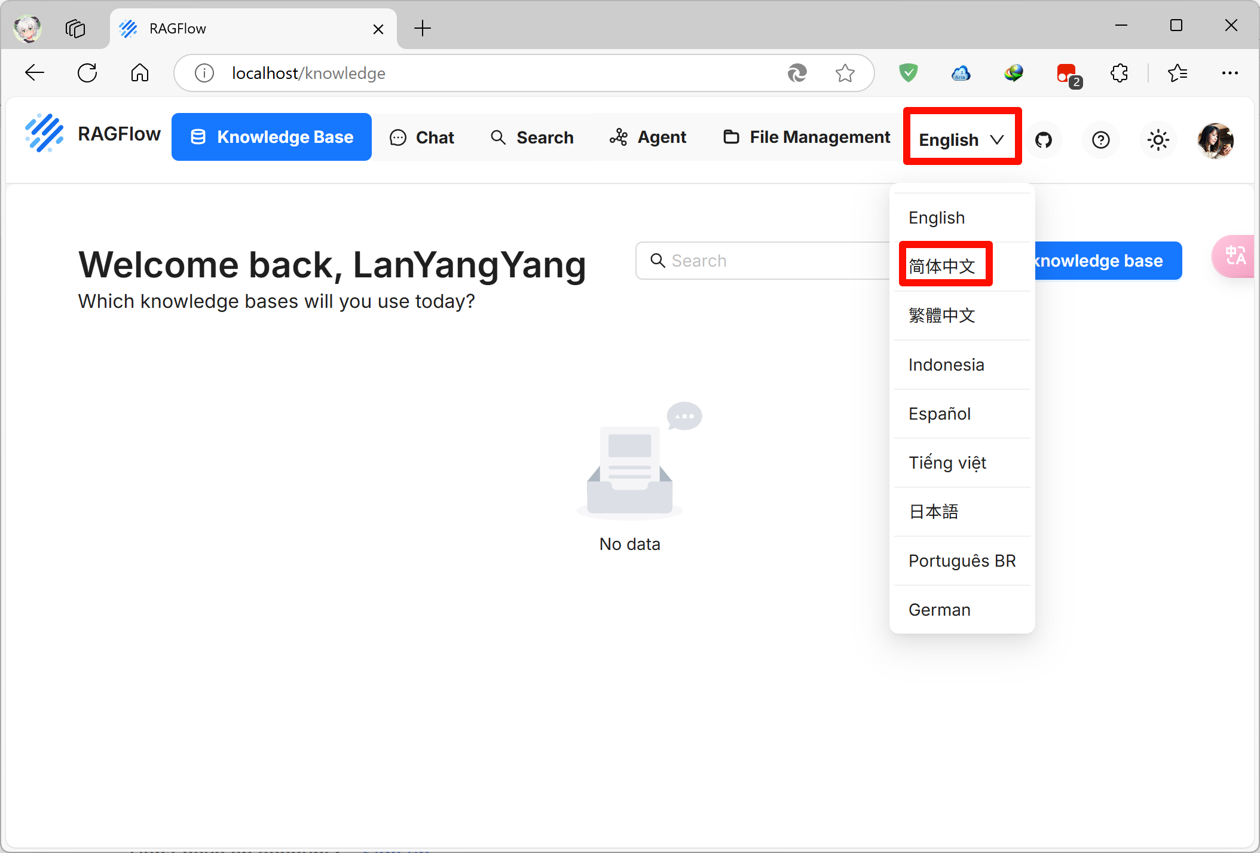Click the pink translate floating icon
The image size is (1260, 853).
coord(1235,256)
